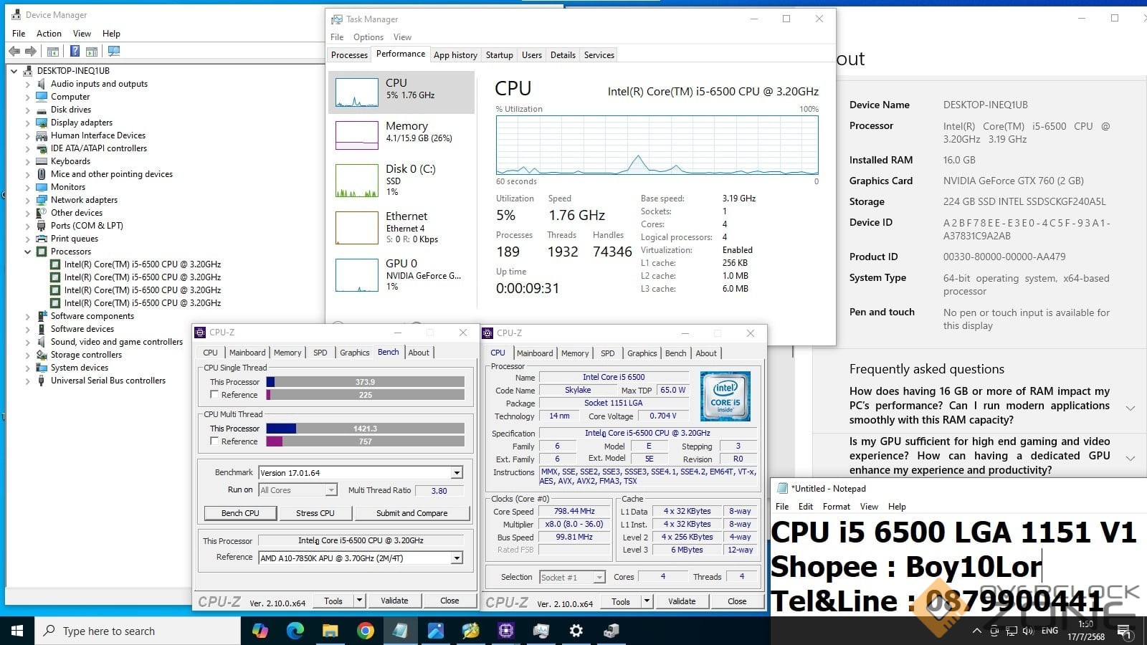The height and width of the screenshot is (645, 1147).
Task: Click the ENG language indicator in system tray
Action: [1050, 631]
